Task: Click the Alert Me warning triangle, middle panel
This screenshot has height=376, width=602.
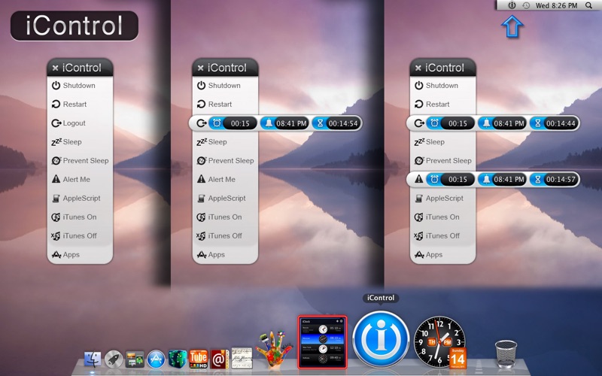Action: click(x=201, y=179)
